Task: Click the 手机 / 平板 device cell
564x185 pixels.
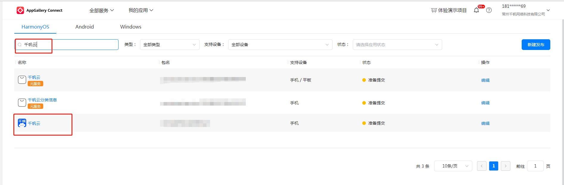Action: [301, 80]
